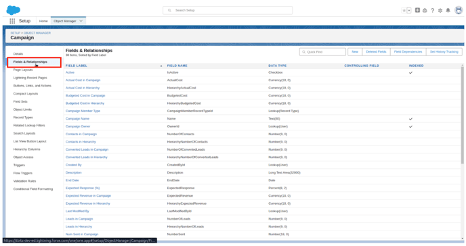Open the Active field link
Image resolution: width=466 pixels, height=246 pixels.
coord(70,72)
